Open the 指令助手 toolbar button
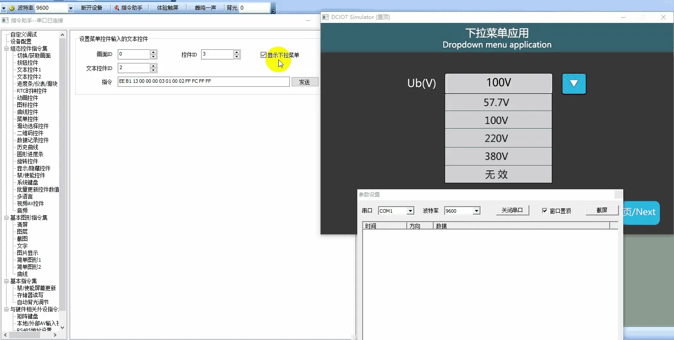The width and height of the screenshot is (674, 340). (128, 8)
